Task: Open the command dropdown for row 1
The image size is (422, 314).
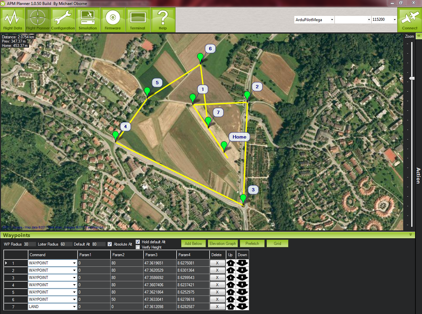Action: point(74,263)
